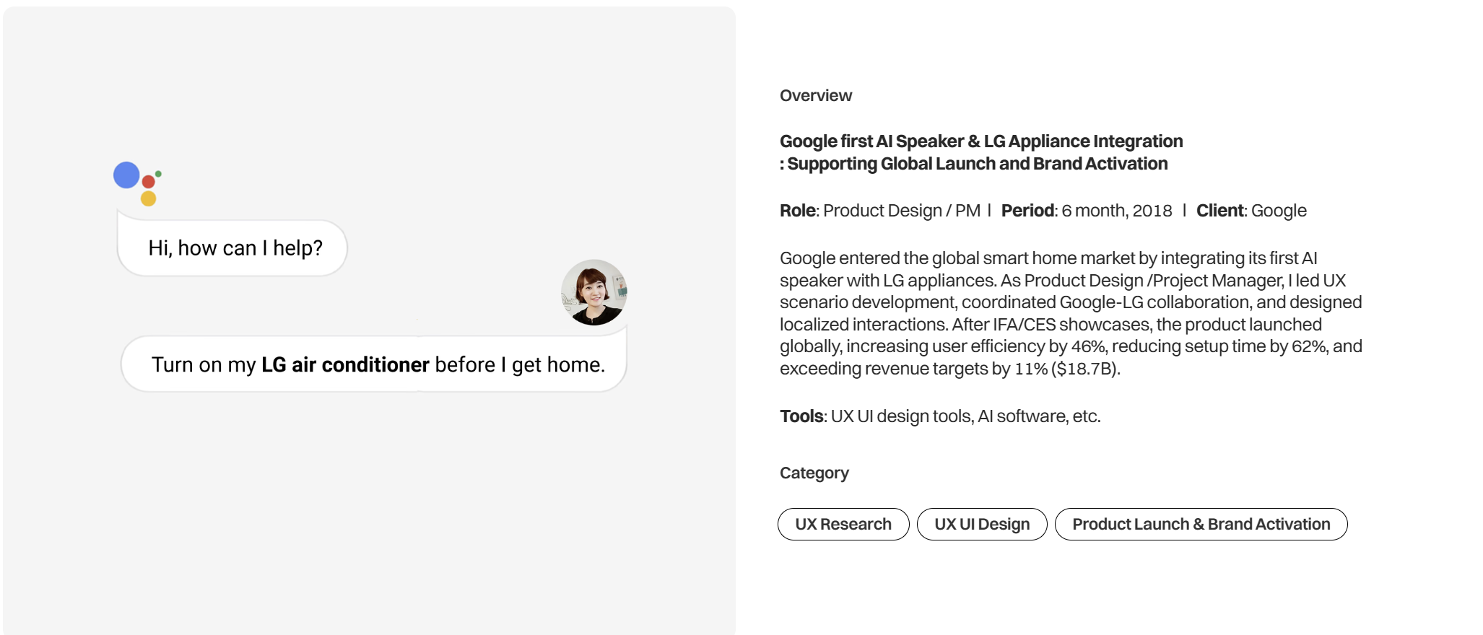Image resolution: width=1483 pixels, height=635 pixels.
Task: Click the Client: Google text
Action: [1251, 211]
